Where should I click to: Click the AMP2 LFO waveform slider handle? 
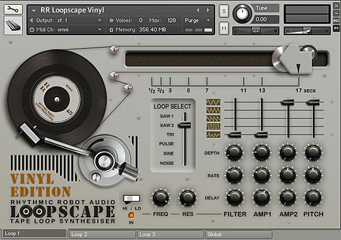click(287, 102)
